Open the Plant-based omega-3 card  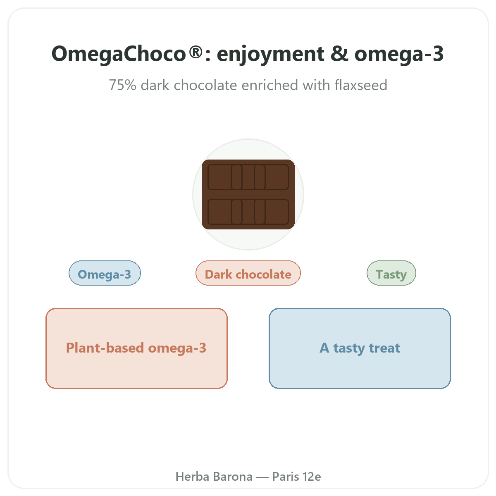[x=136, y=348]
